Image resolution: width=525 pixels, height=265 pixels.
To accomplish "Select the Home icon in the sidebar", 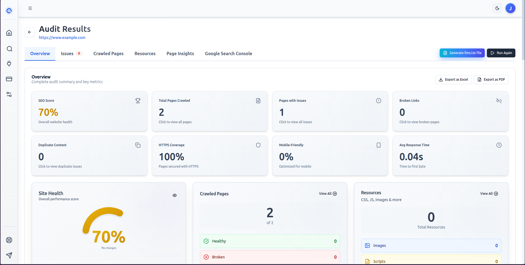I will (x=9, y=32).
